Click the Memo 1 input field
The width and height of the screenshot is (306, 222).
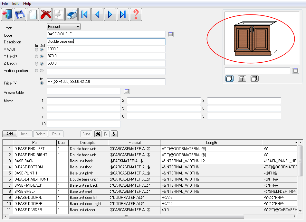click(84, 101)
